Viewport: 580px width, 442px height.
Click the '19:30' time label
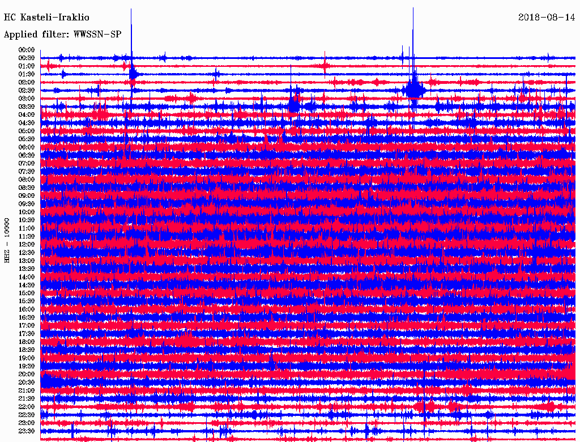[27, 366]
